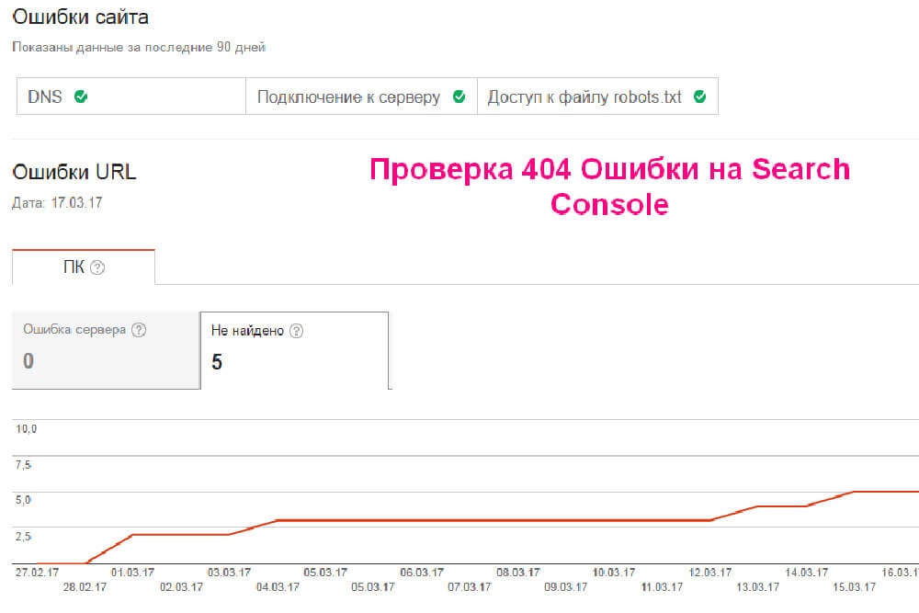Click the 5,0 y-axis label
This screenshot has height=613, width=919.
[x=24, y=500]
